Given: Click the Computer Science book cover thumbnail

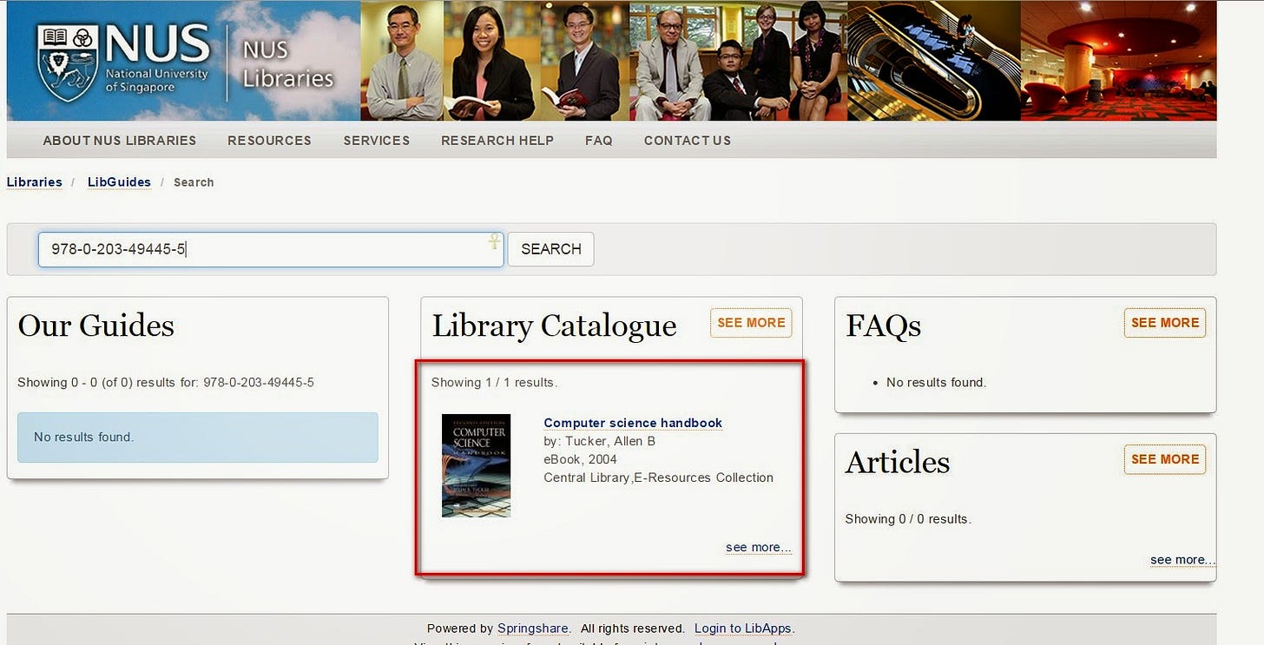Looking at the screenshot, I should coord(476,466).
